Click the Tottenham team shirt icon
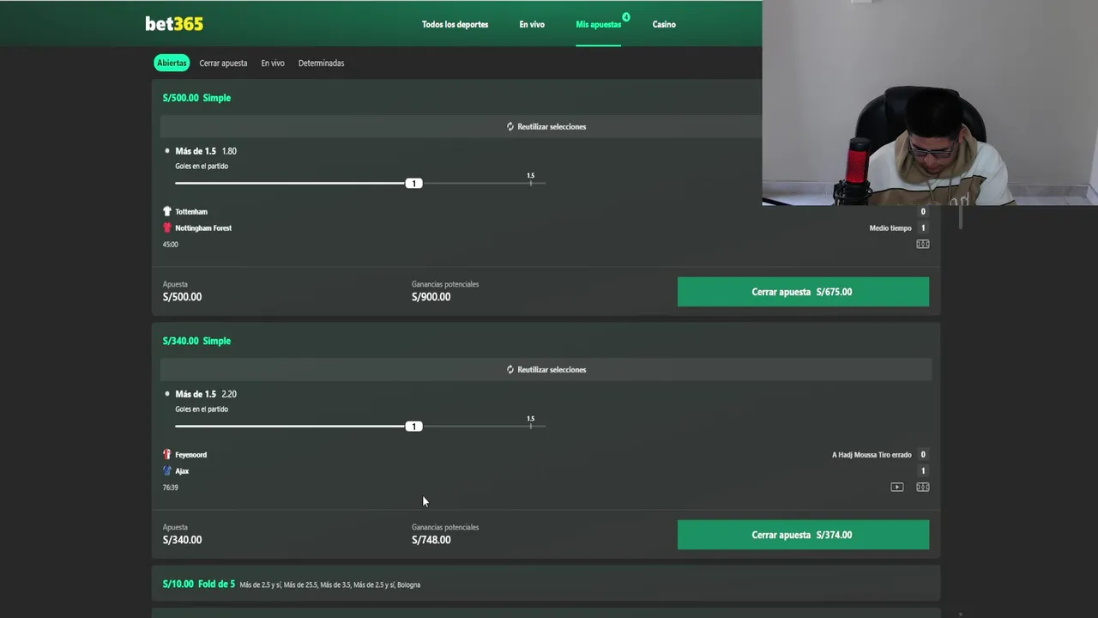The image size is (1098, 618). tap(167, 211)
